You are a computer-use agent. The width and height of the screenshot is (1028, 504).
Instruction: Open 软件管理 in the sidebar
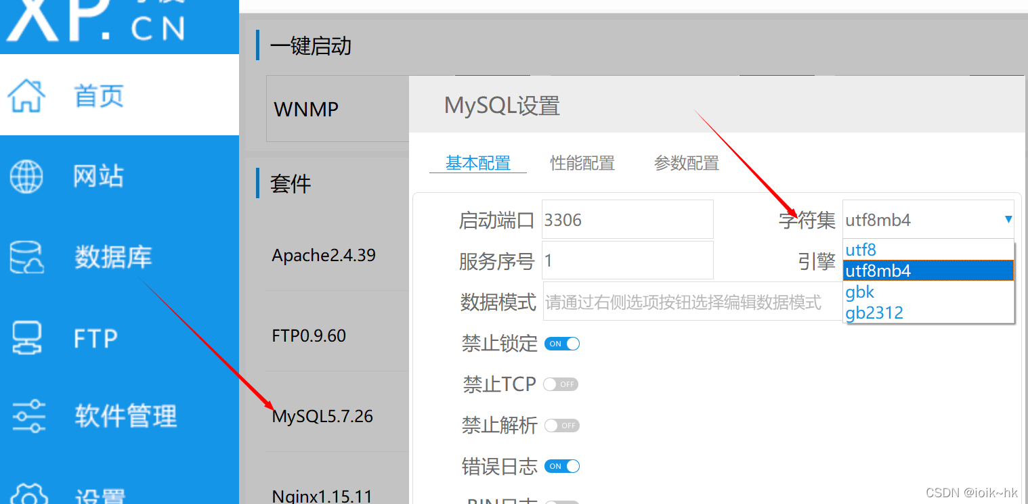(x=126, y=416)
